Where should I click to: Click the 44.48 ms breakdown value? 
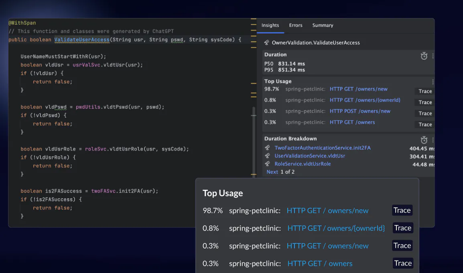tap(423, 165)
